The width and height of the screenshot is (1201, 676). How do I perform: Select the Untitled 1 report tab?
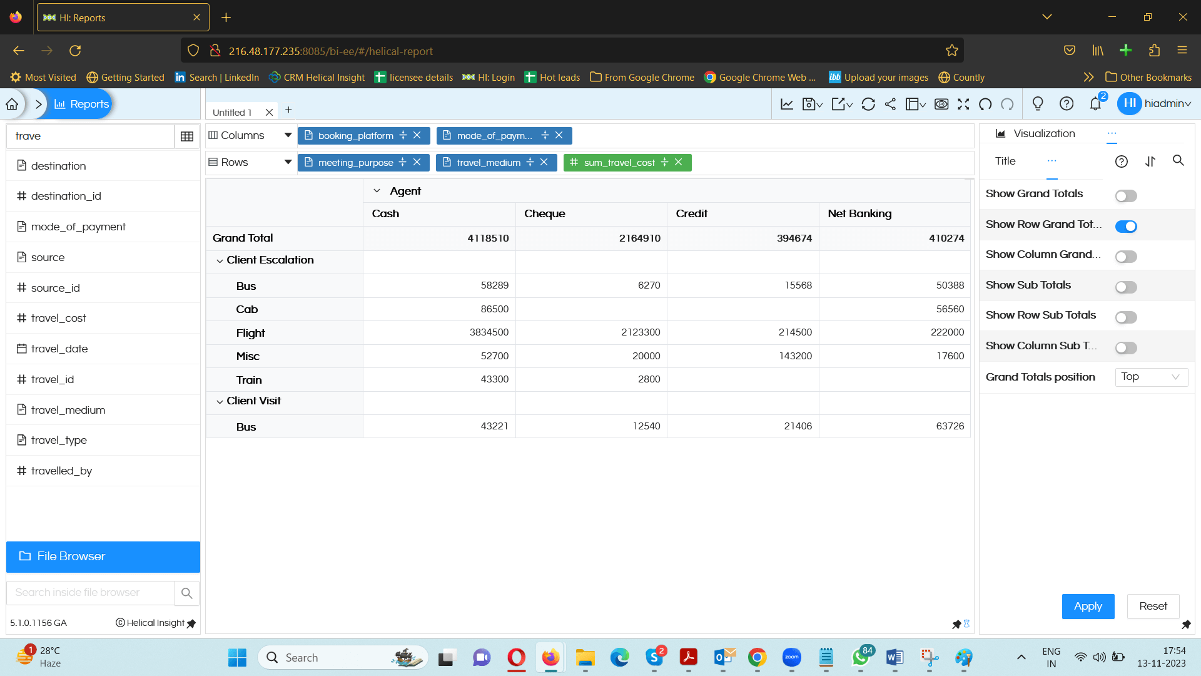click(x=232, y=113)
